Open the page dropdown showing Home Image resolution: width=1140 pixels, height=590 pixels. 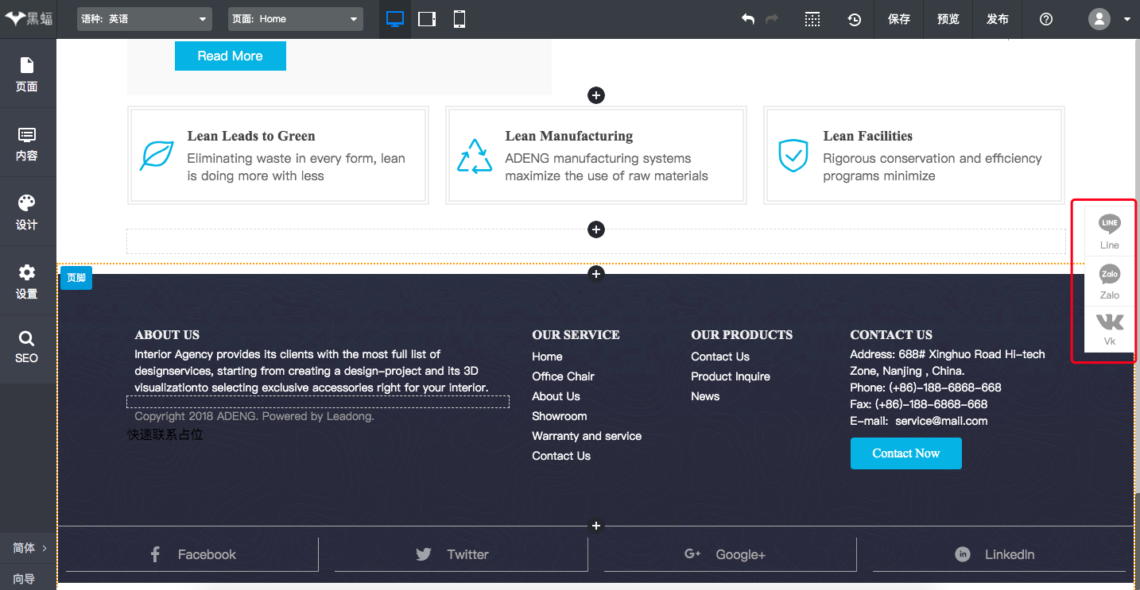(x=295, y=19)
